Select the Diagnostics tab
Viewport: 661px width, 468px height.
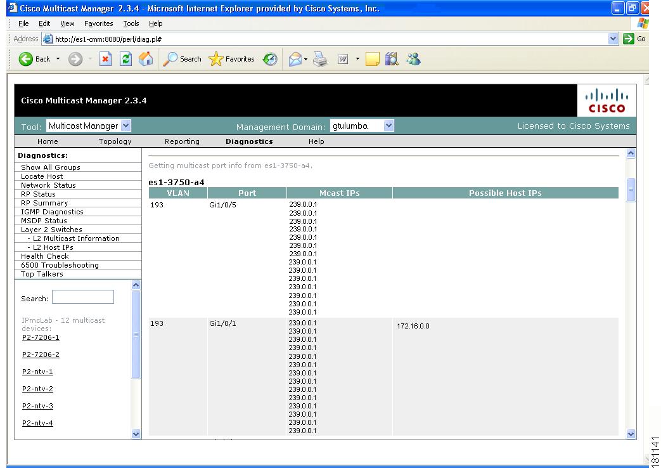pyautogui.click(x=249, y=141)
